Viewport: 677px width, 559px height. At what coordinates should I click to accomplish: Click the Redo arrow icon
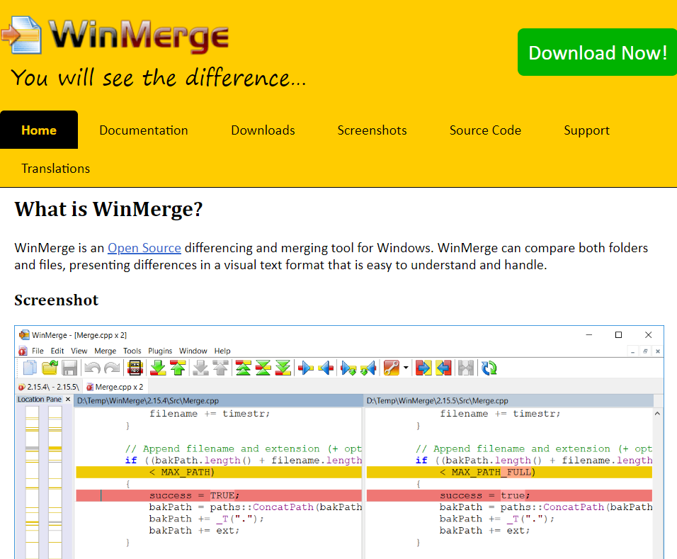(x=113, y=368)
